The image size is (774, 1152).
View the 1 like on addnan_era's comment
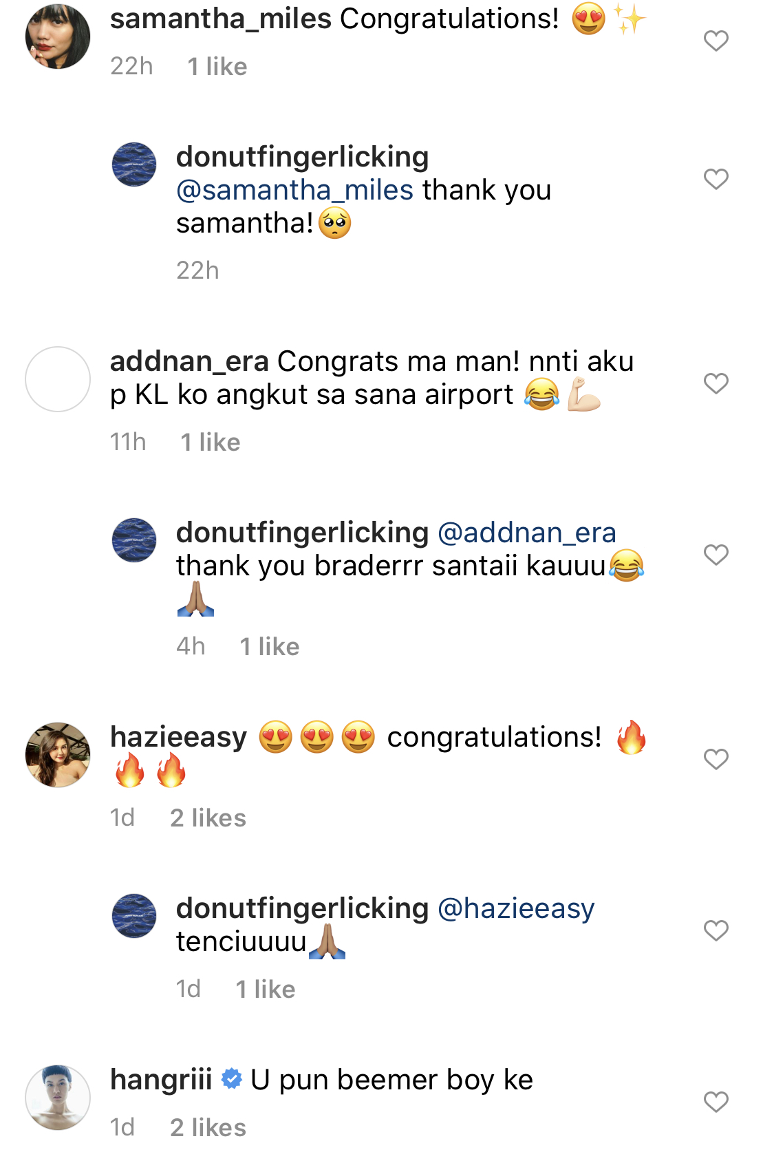210,442
